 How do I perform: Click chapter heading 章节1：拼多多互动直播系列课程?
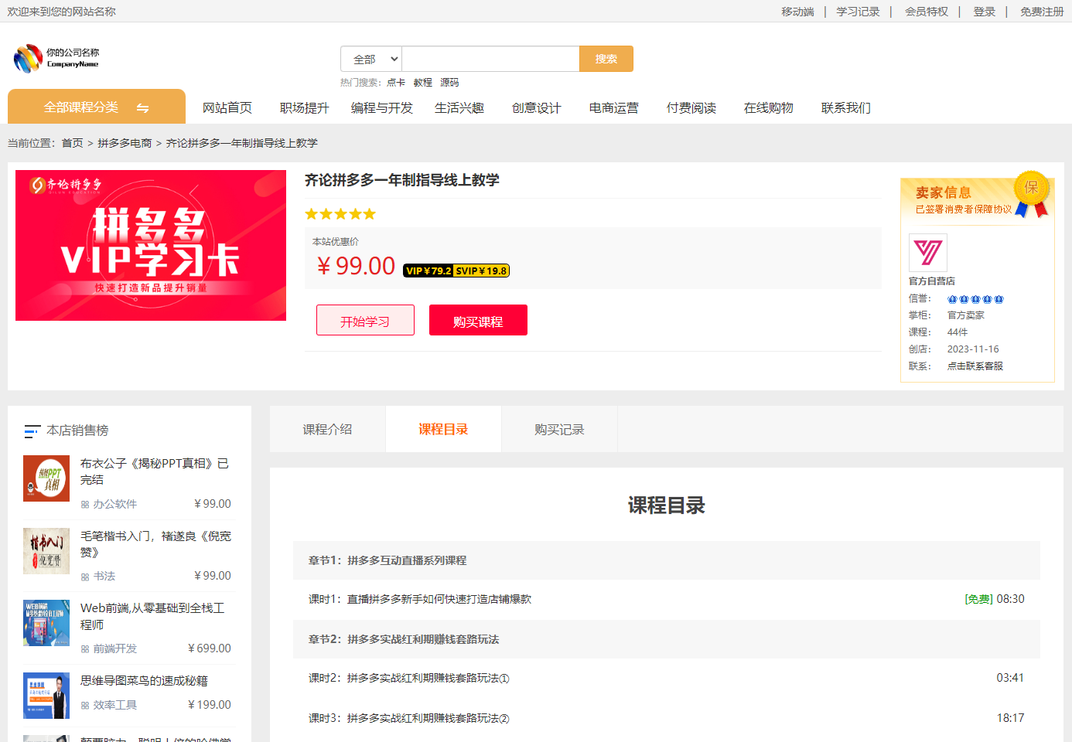click(x=387, y=560)
